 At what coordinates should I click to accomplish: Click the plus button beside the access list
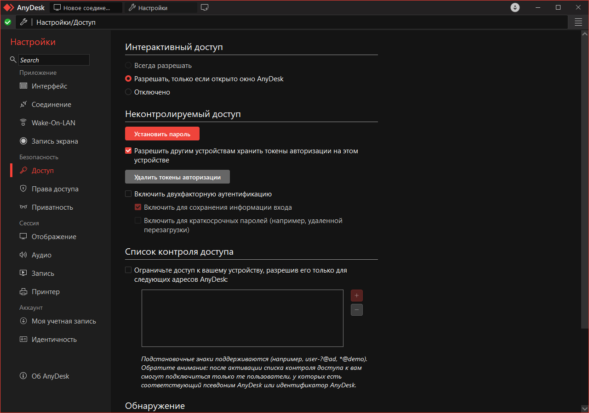point(357,296)
